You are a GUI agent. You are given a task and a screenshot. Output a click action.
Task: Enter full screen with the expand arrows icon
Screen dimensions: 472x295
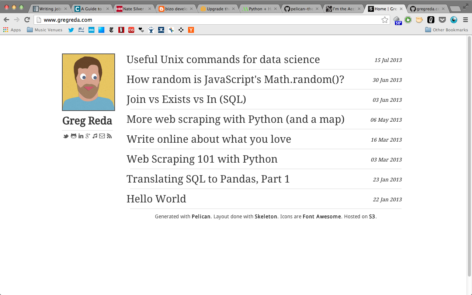(x=465, y=6)
